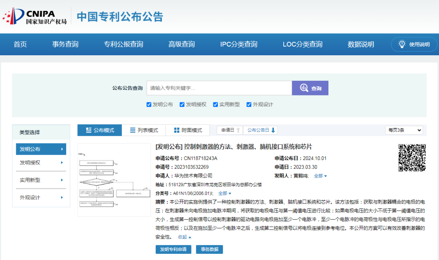This screenshot has width=439, height=260.
Task: Expand 全部 inventors list next to 黄鹤鸣
Action: (320, 176)
